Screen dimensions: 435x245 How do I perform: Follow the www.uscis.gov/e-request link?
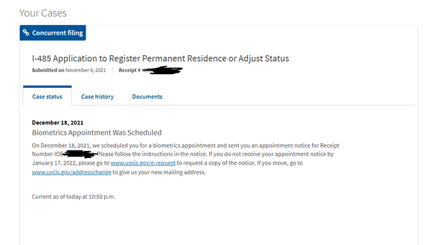tap(143, 163)
